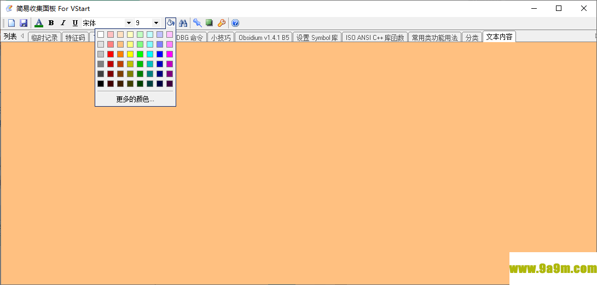Screen dimensions: 597x285
Task: Minimize the 简易收集面板 window
Action: click(x=534, y=8)
